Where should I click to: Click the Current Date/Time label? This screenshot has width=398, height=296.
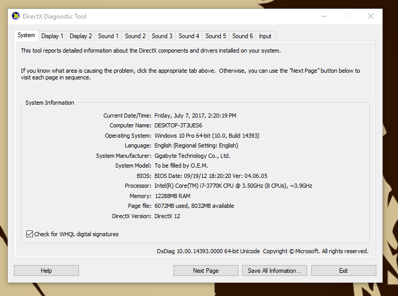127,116
